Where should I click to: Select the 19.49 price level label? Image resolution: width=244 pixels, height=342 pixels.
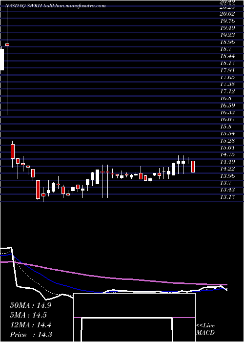228,28
